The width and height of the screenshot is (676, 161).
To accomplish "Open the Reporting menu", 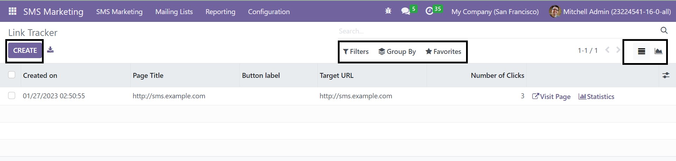I will coord(221,12).
